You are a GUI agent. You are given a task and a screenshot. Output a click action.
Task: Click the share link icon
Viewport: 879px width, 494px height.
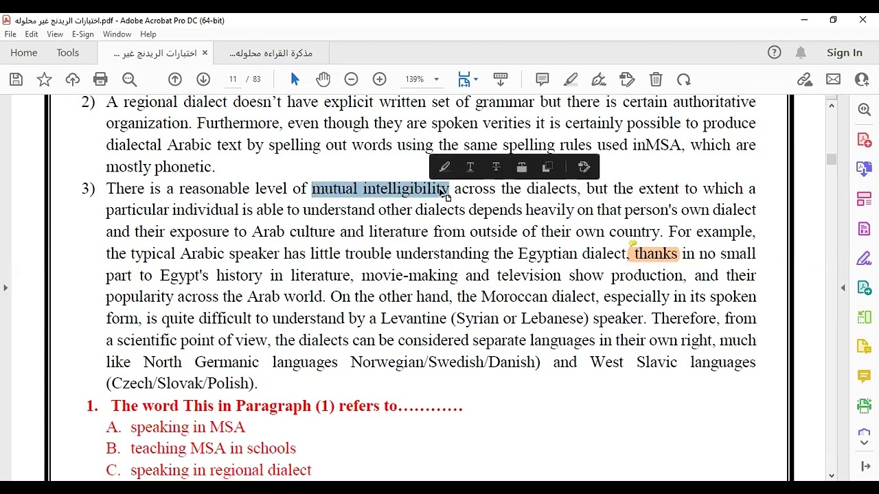click(805, 80)
